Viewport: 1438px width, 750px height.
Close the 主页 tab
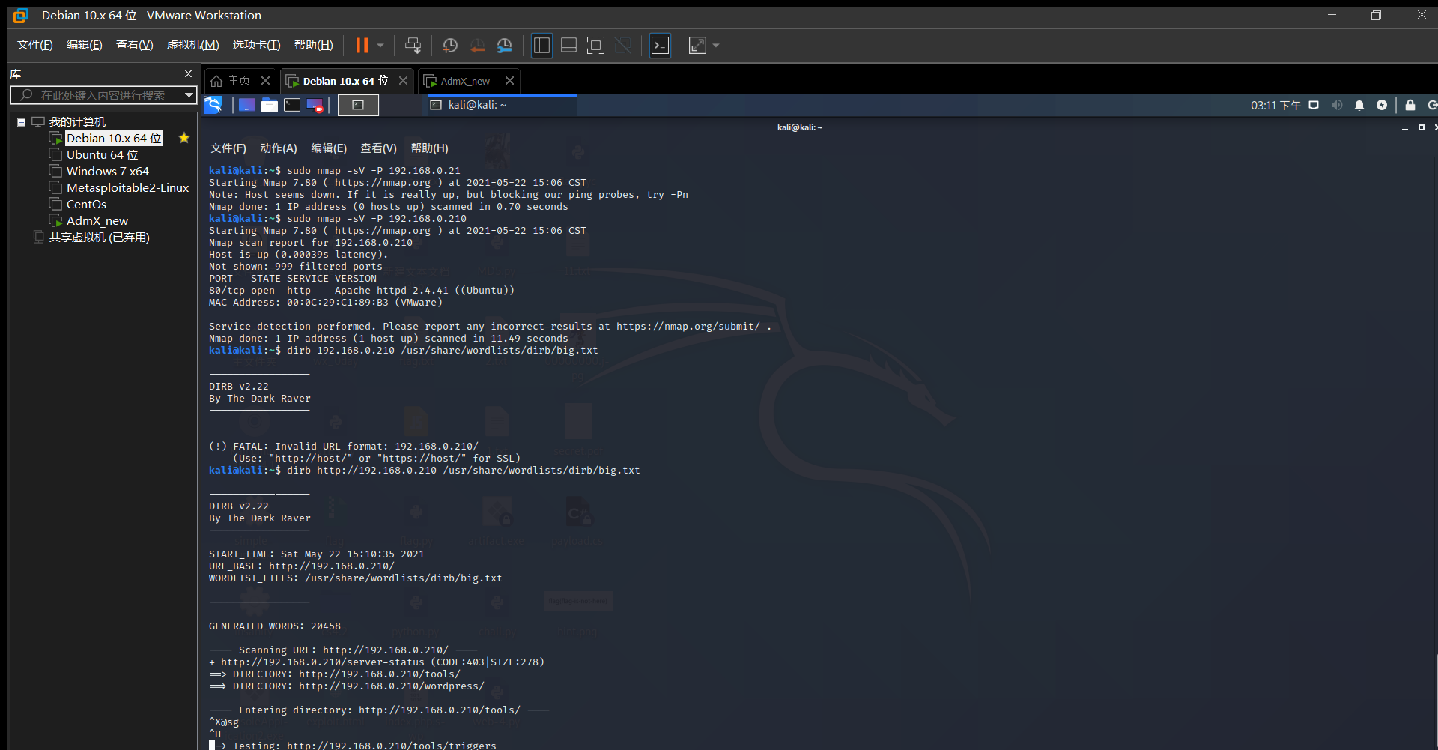[x=265, y=81]
